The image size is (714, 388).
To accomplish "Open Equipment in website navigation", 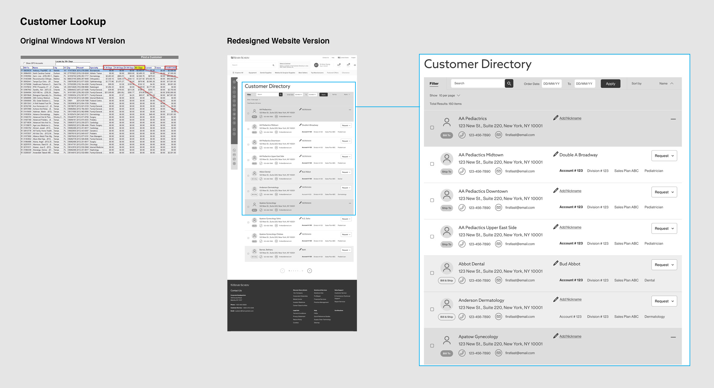I will (253, 73).
